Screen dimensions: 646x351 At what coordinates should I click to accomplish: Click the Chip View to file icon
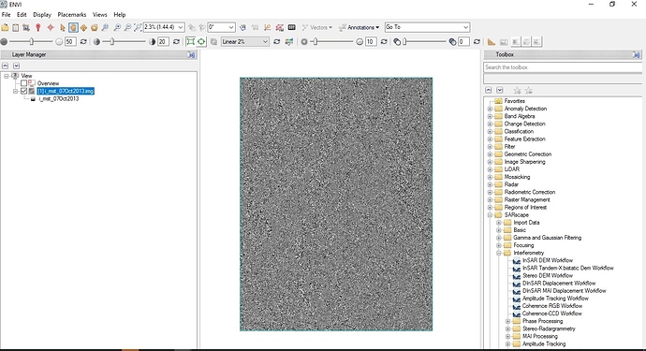tap(26, 27)
